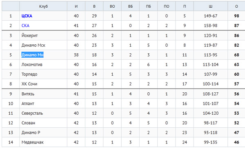Click the Ш goals column header
Screen dimensions: 245x148
(x=211, y=7)
